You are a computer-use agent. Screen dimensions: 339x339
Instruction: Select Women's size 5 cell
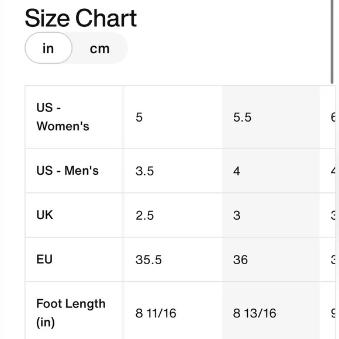pyautogui.click(x=173, y=117)
